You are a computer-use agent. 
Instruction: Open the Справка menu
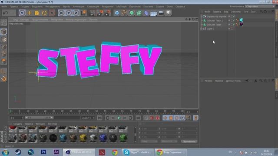pyautogui.click(x=180, y=6)
